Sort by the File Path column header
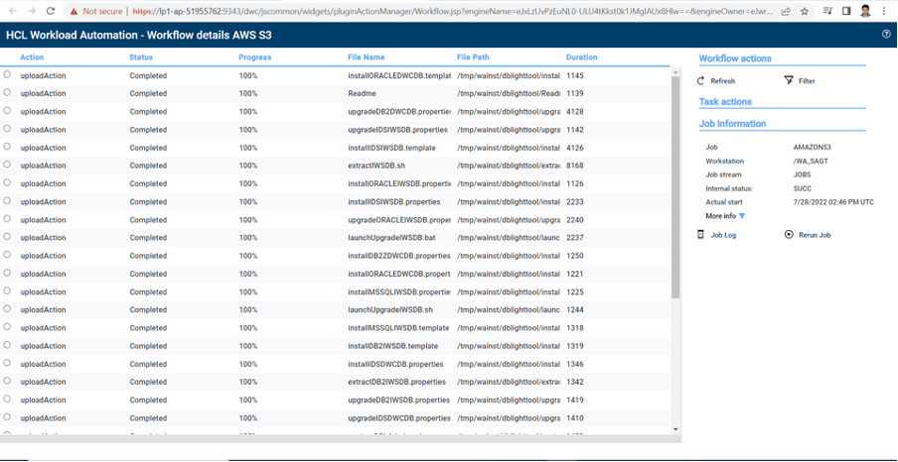Image resolution: width=898 pixels, height=462 pixels. click(474, 58)
